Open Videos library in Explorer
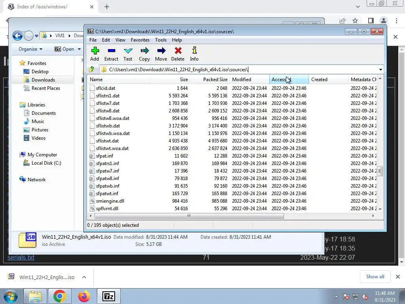Viewport: 405px width, 304px height. click(x=34, y=138)
